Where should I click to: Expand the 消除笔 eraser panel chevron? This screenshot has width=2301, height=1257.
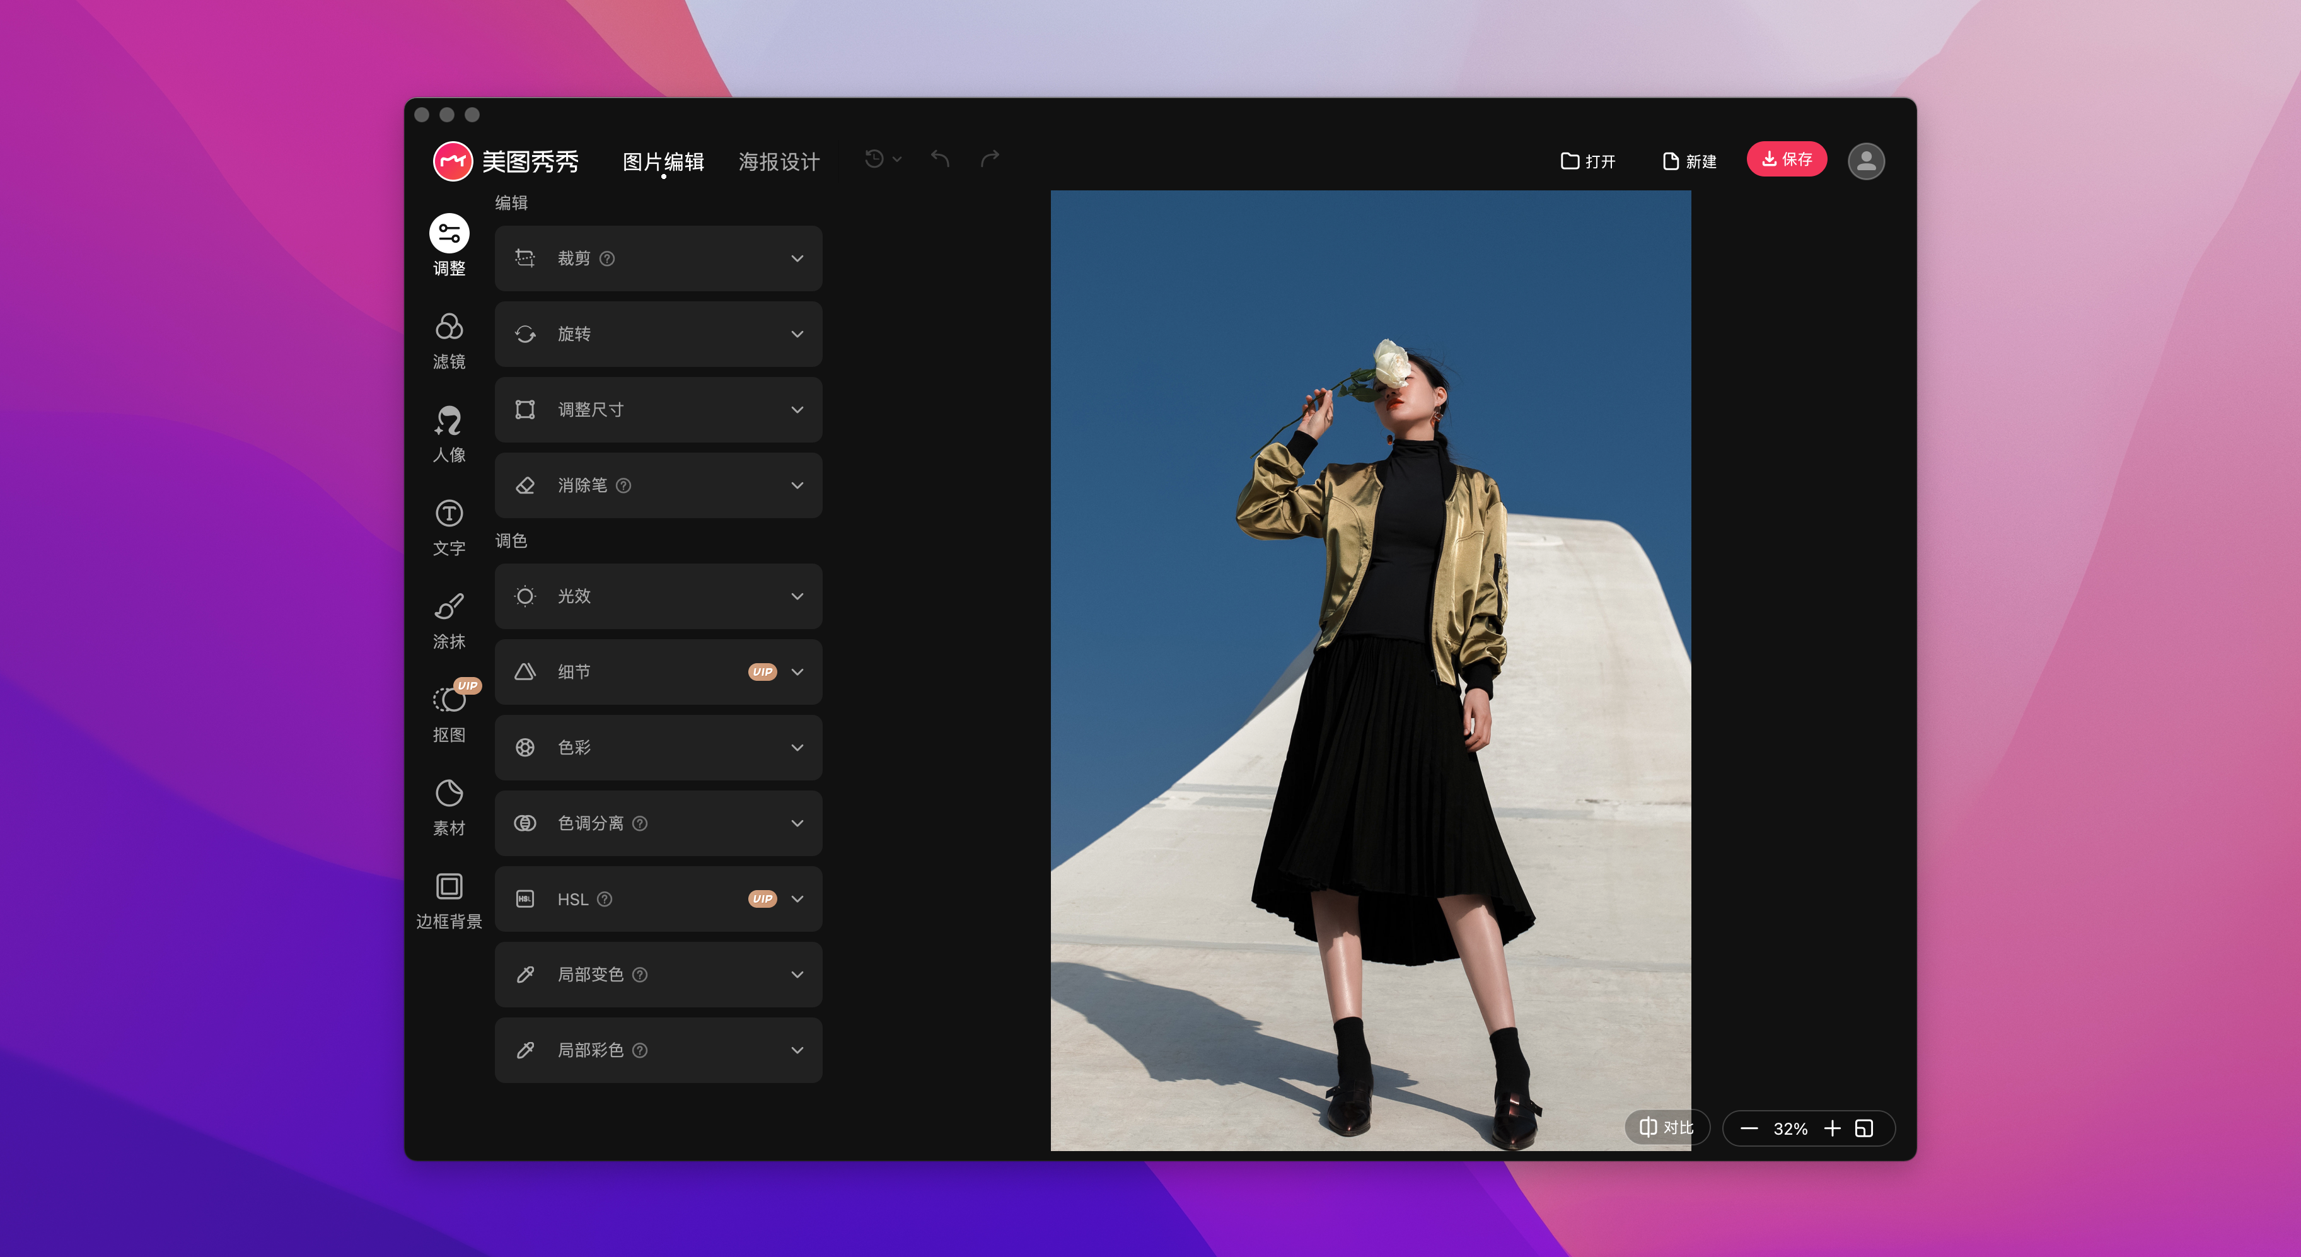[x=797, y=485]
